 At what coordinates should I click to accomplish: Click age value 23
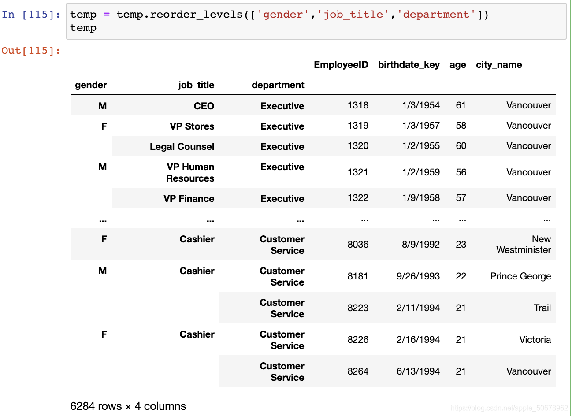click(x=461, y=245)
